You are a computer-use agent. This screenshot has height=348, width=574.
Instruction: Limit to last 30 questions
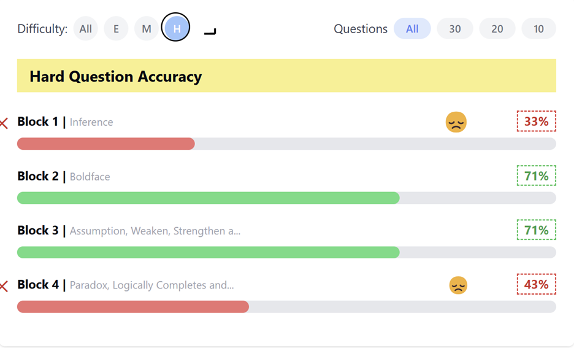(x=454, y=29)
